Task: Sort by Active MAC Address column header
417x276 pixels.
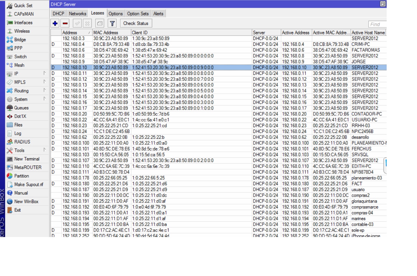Action: (x=331, y=32)
